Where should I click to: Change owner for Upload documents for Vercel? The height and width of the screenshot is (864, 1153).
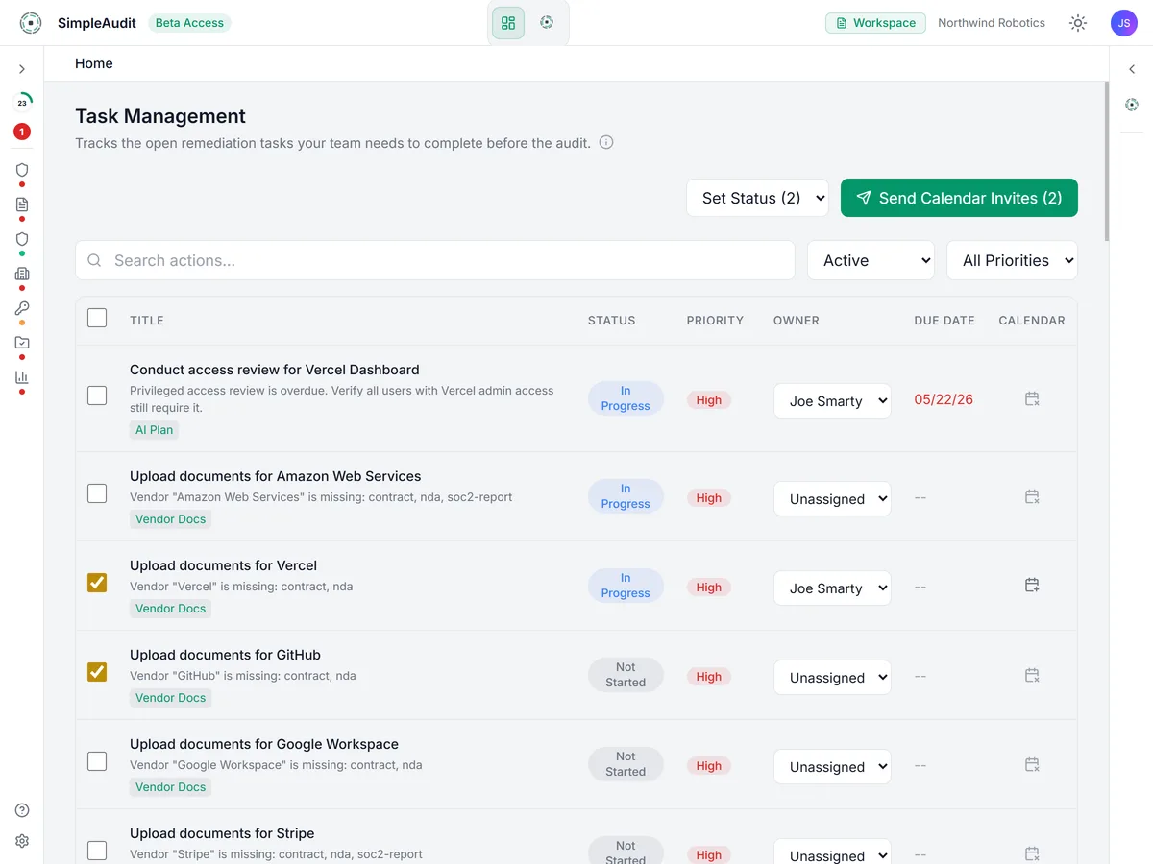832,588
